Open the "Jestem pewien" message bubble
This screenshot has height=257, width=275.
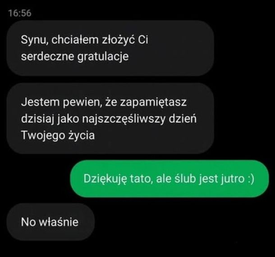pyautogui.click(x=110, y=118)
